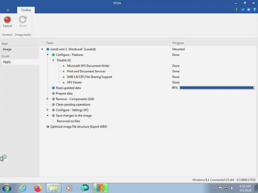Image resolution: width=258 pixels, height=193 pixels.
Task: Select the Toolbar tab
Action: coord(26,10)
